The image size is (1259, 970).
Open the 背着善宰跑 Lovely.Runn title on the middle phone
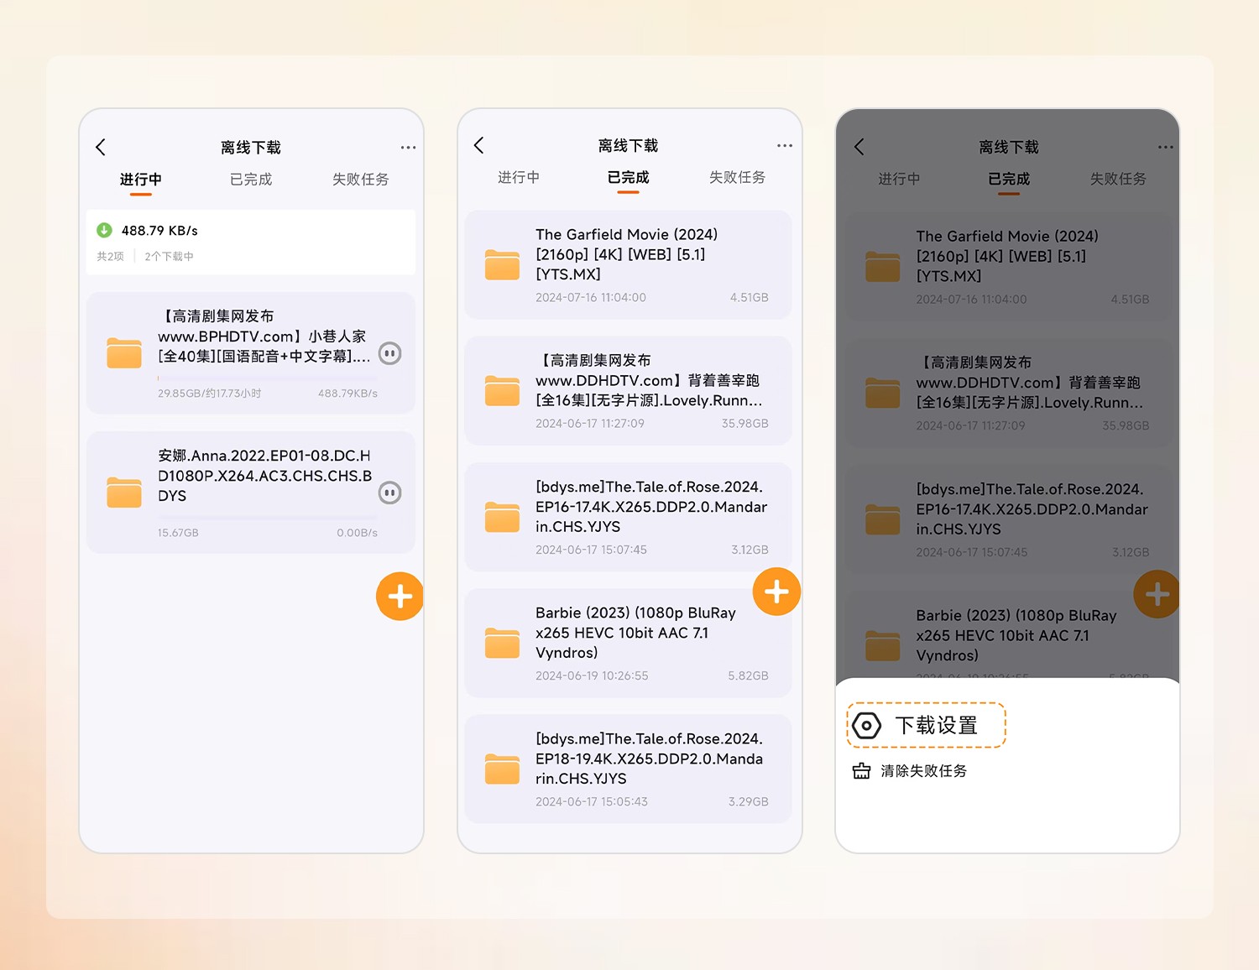[650, 380]
